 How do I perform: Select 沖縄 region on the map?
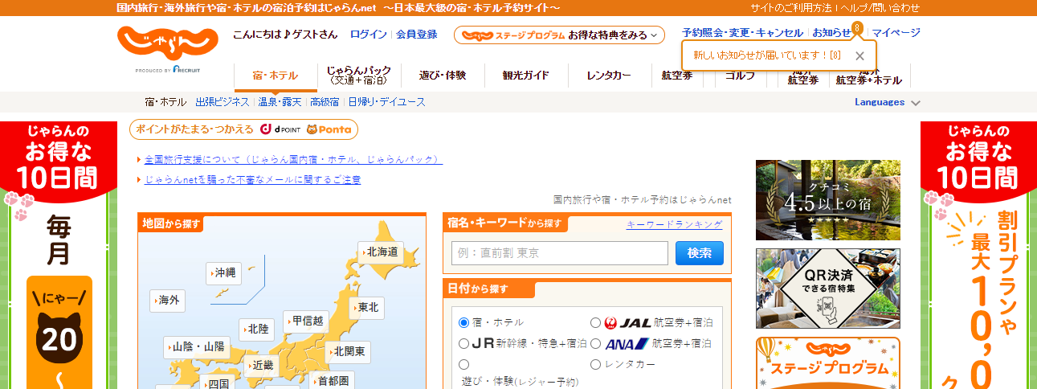(x=224, y=273)
